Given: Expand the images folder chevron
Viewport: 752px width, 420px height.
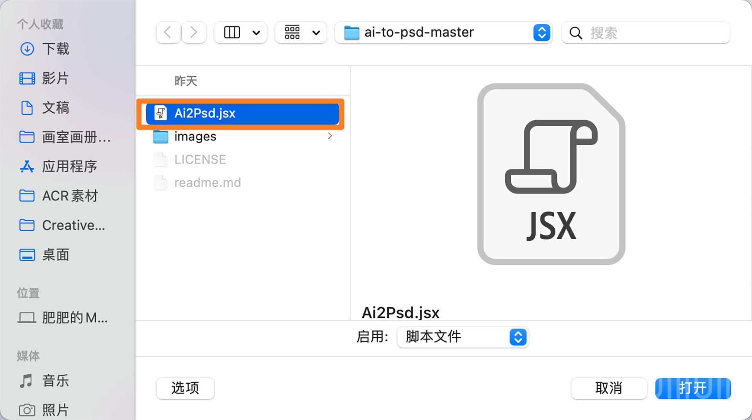Looking at the screenshot, I should point(330,136).
